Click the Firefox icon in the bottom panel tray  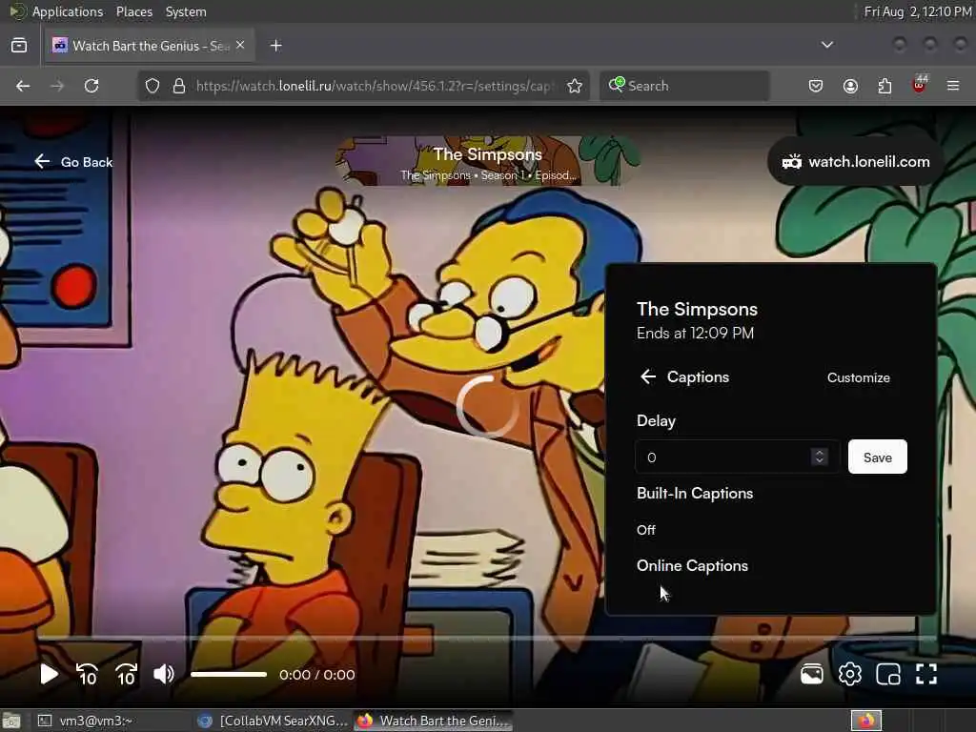865,721
